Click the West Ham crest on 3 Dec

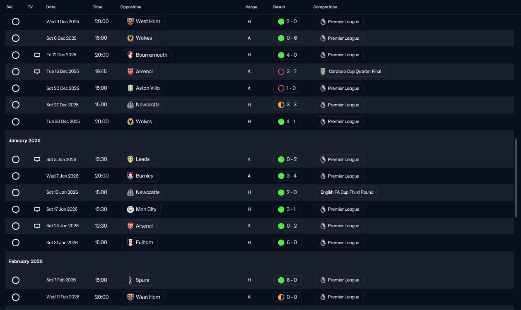click(130, 22)
